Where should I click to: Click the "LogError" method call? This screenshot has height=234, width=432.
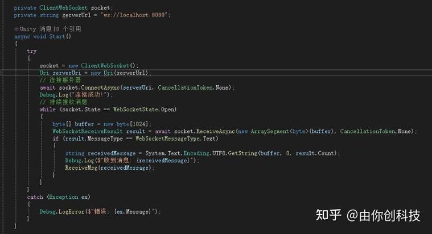point(71,211)
